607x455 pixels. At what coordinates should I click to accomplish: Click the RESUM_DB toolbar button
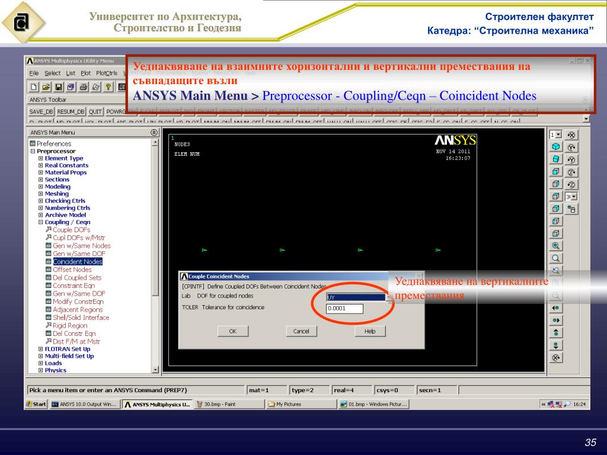pos(71,111)
